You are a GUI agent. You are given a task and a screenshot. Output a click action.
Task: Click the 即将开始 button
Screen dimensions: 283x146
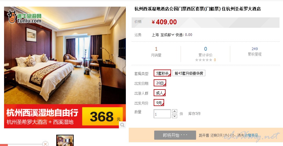click(x=175, y=135)
